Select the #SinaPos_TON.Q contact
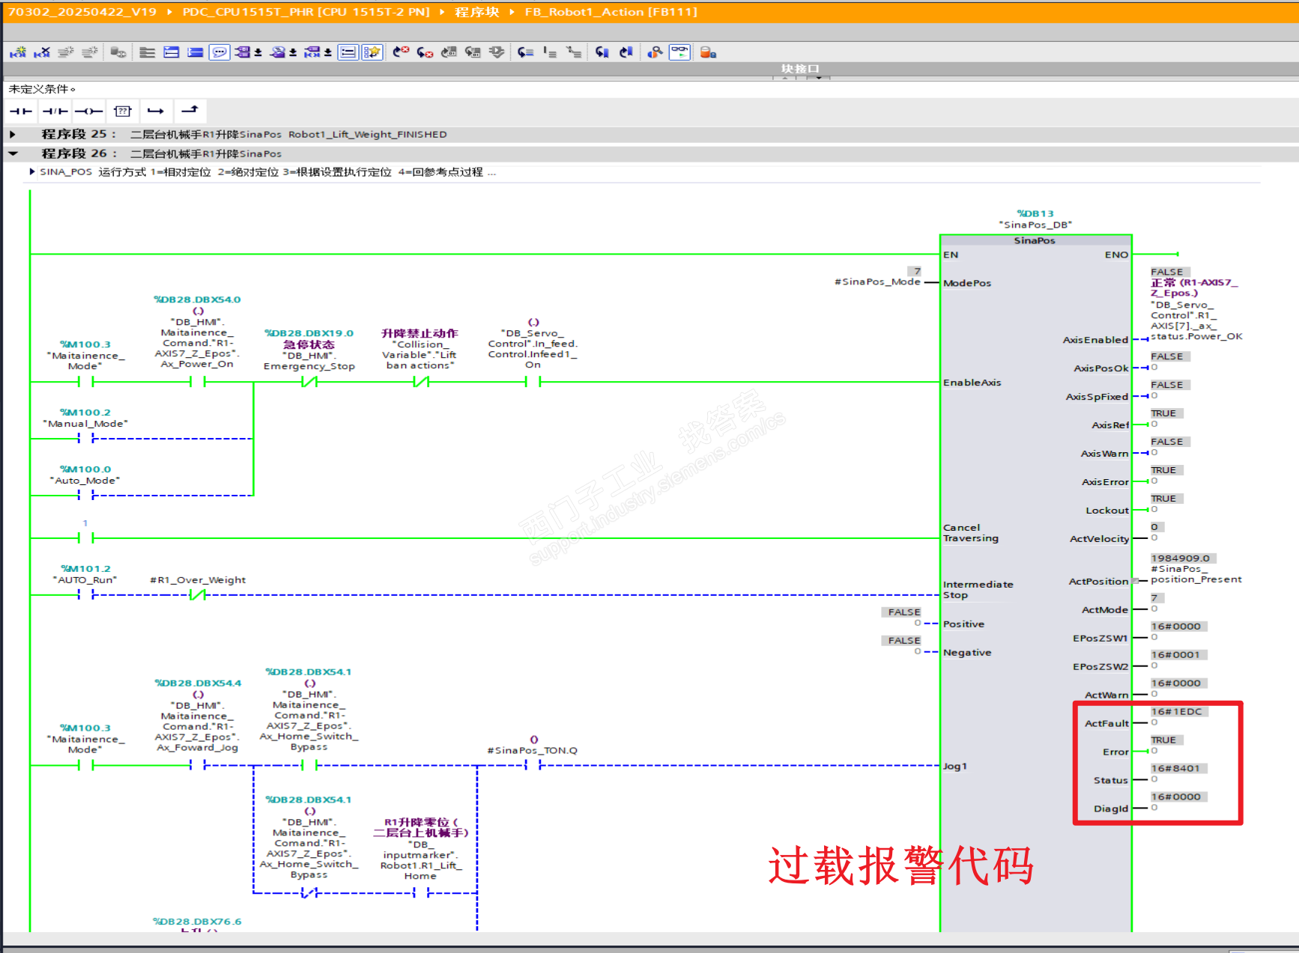The image size is (1299, 953). pos(533,765)
